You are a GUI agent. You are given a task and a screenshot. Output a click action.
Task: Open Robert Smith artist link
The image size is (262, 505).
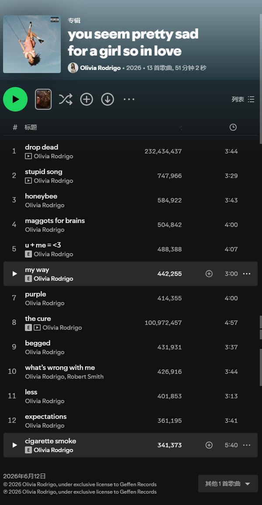point(85,376)
